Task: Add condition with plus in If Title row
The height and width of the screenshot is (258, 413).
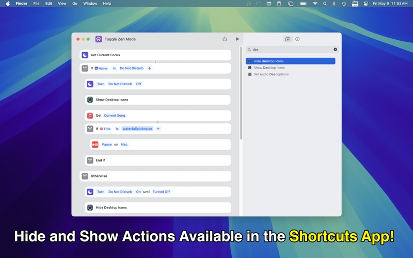Action: 158,128
